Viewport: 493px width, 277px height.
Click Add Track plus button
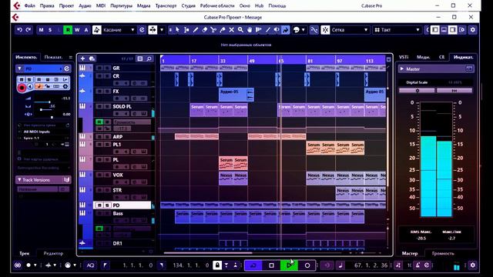pyautogui.click(x=82, y=58)
